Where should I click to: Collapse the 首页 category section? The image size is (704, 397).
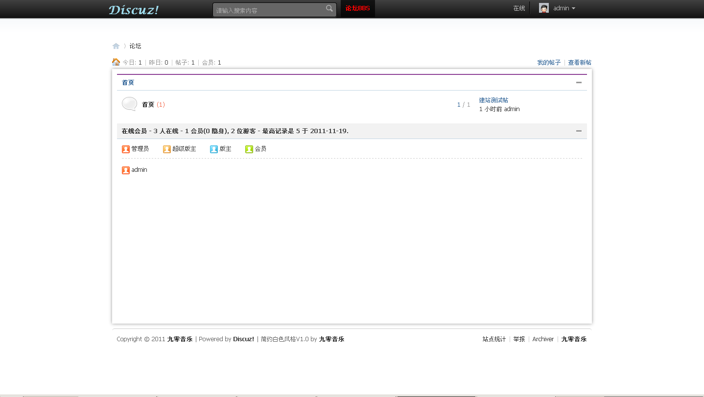[579, 82]
